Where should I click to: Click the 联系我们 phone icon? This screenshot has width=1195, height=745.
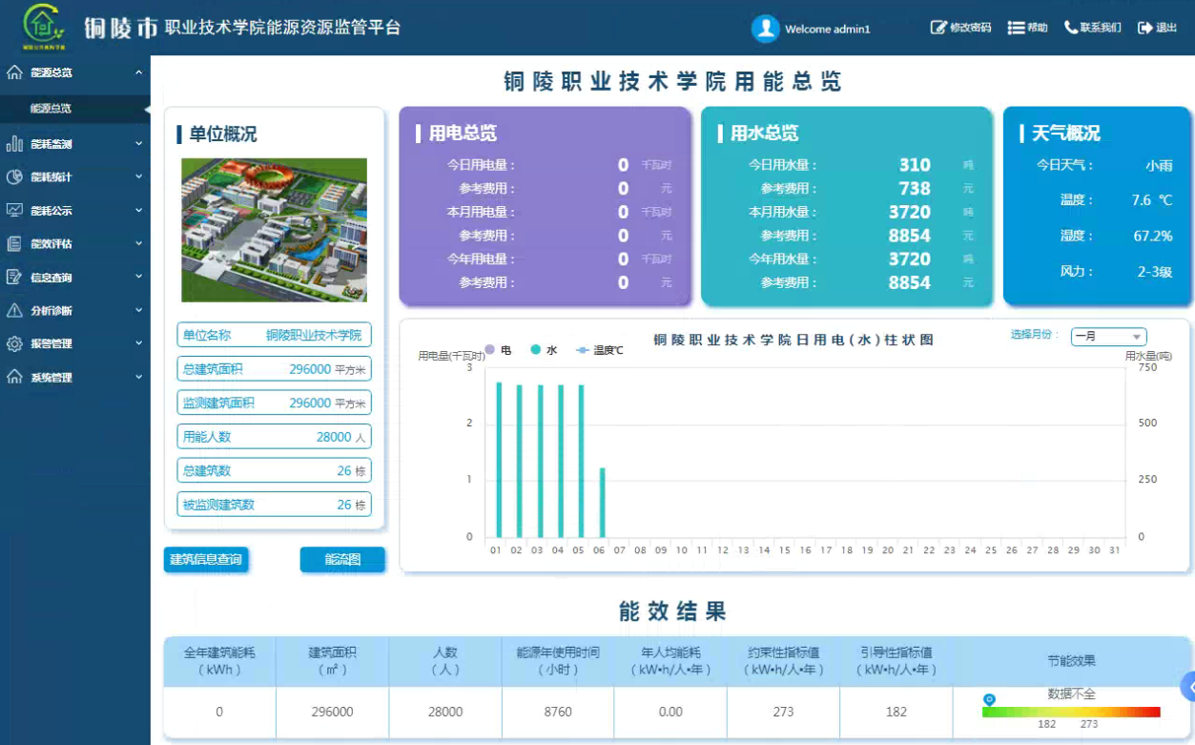click(x=1071, y=28)
